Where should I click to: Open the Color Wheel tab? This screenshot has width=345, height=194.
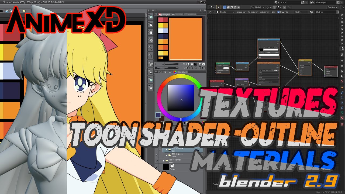point(180,72)
